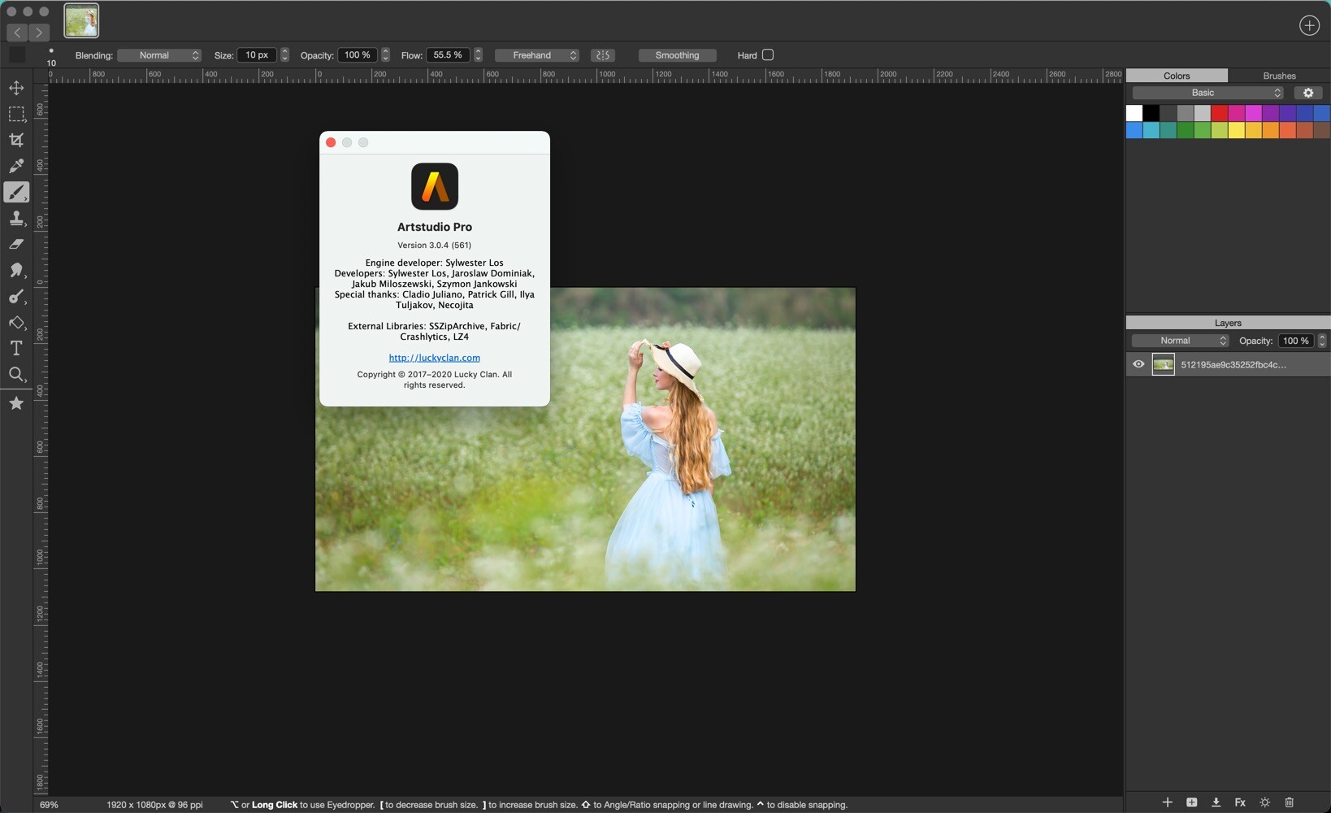Click the 69% zoom level status
The height and width of the screenshot is (813, 1331).
(49, 805)
